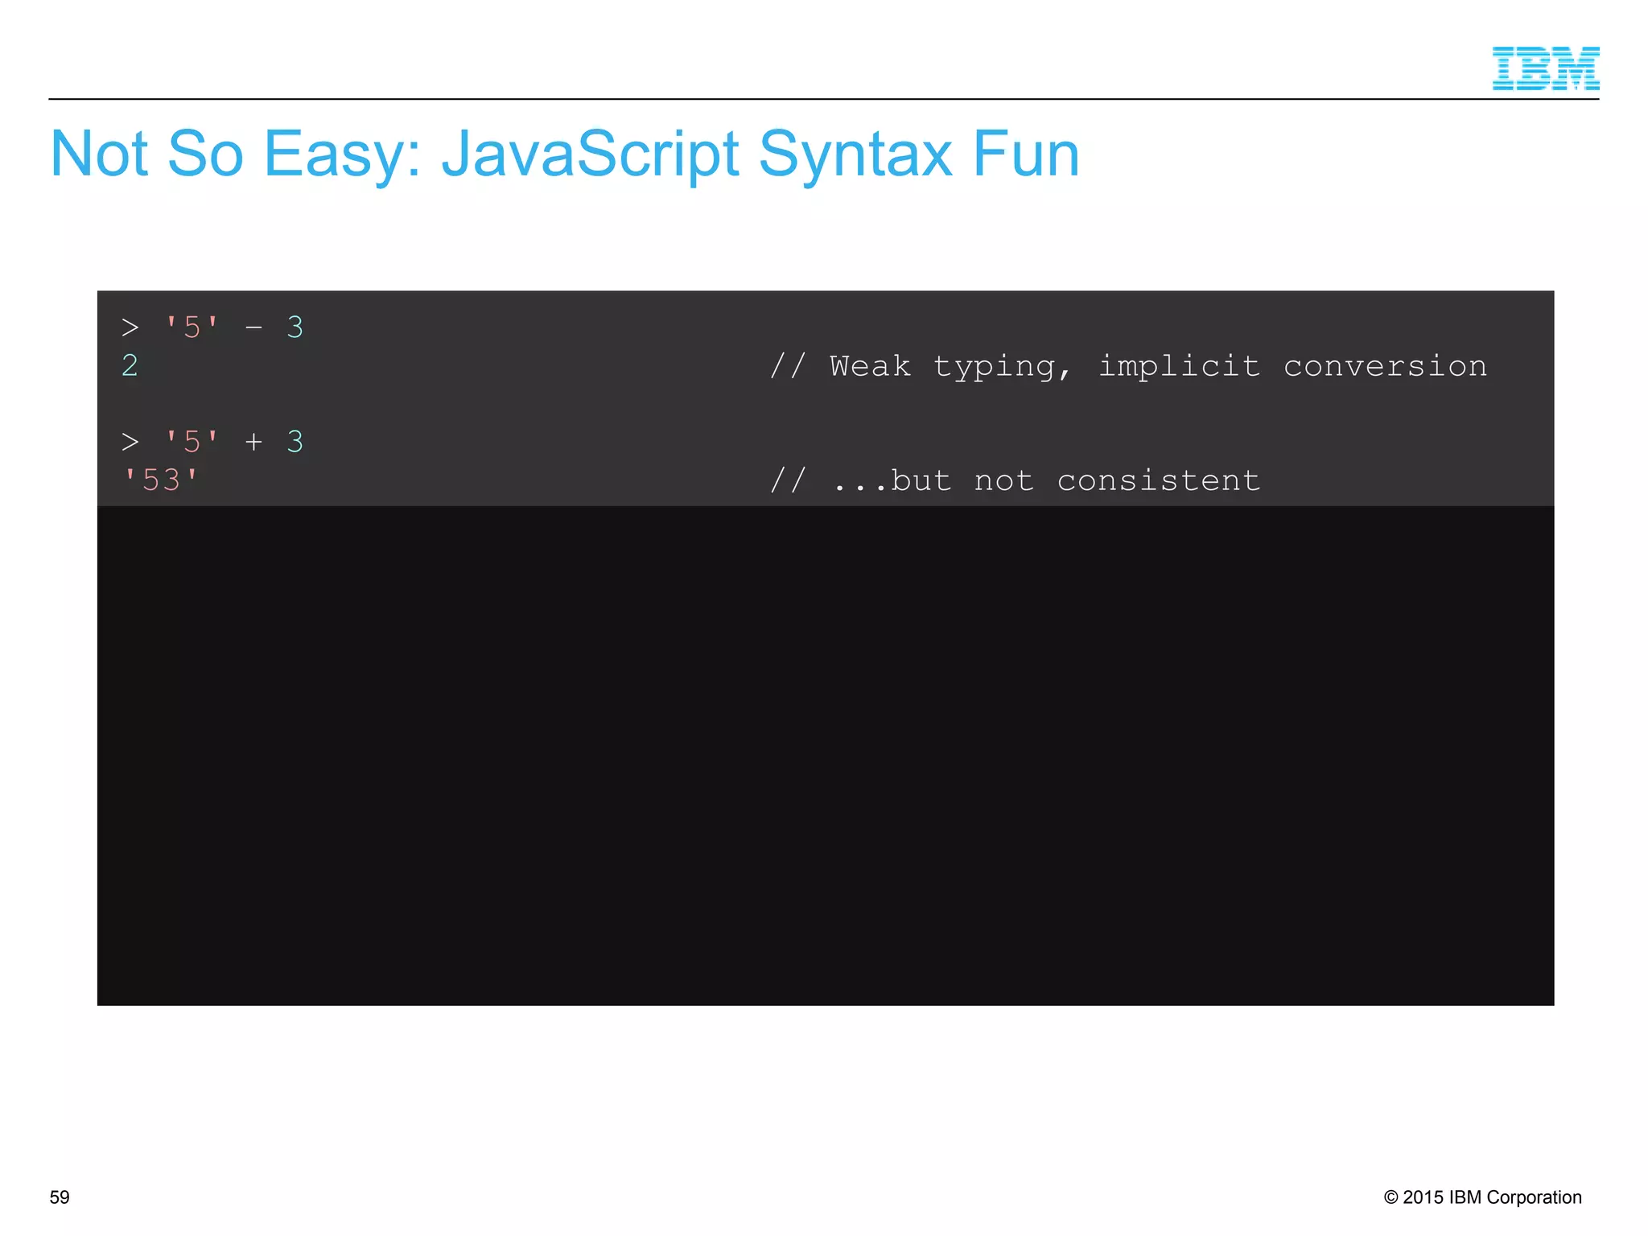This screenshot has width=1648, height=1236.
Task: Click the '© 2015 IBM Corporation' footer
Action: 1482,1197
